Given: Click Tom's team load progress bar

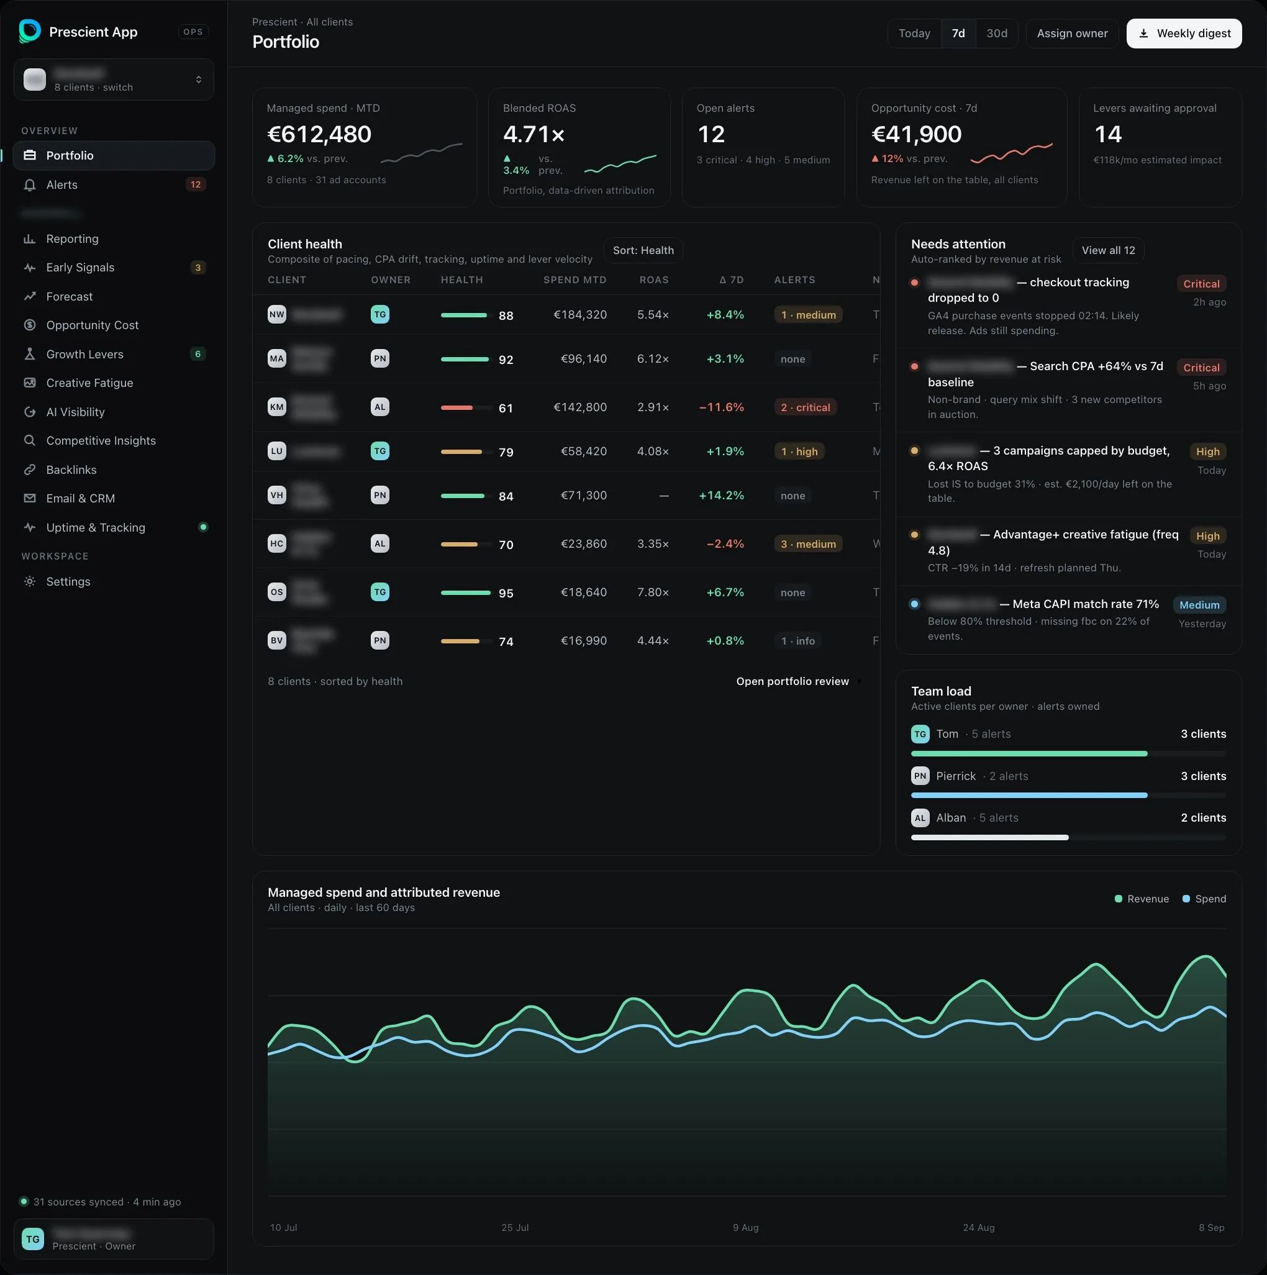Looking at the screenshot, I should coord(1068,754).
